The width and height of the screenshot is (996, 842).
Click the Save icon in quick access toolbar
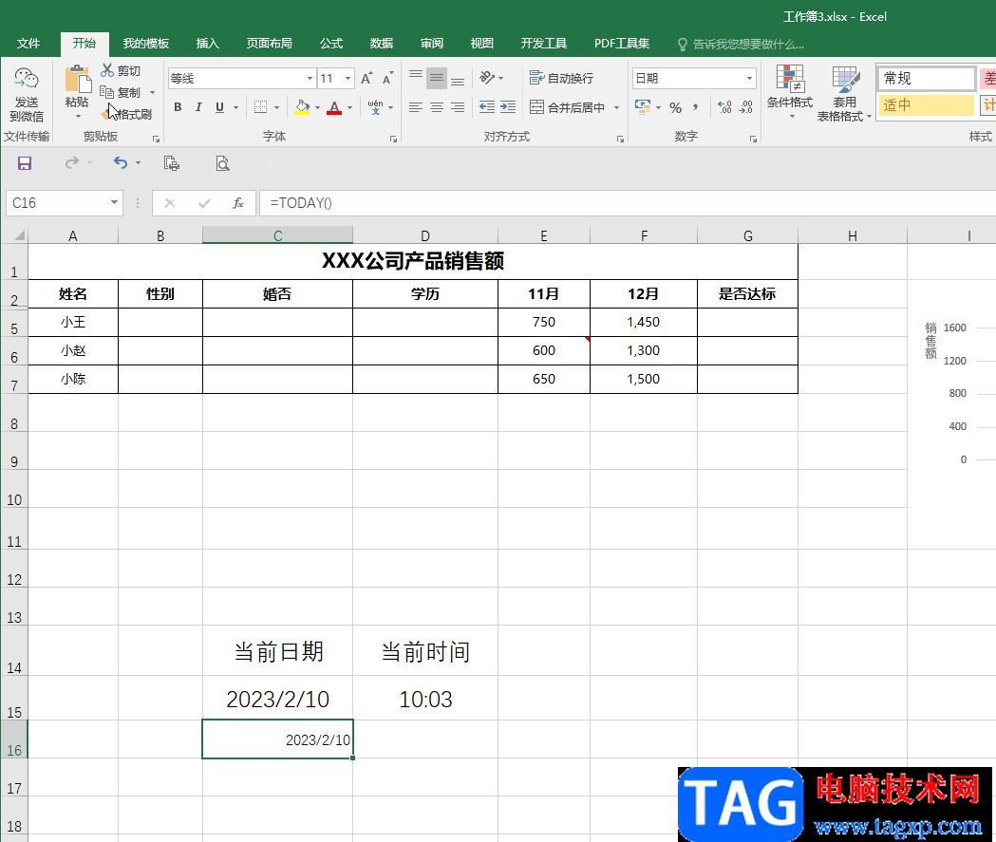(x=24, y=164)
